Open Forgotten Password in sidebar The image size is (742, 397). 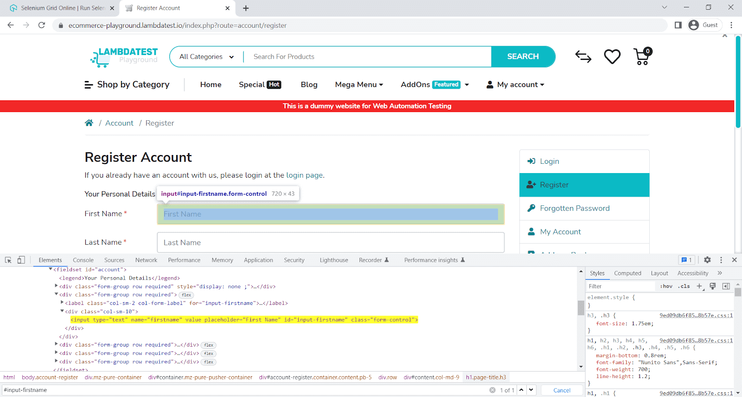click(584, 208)
